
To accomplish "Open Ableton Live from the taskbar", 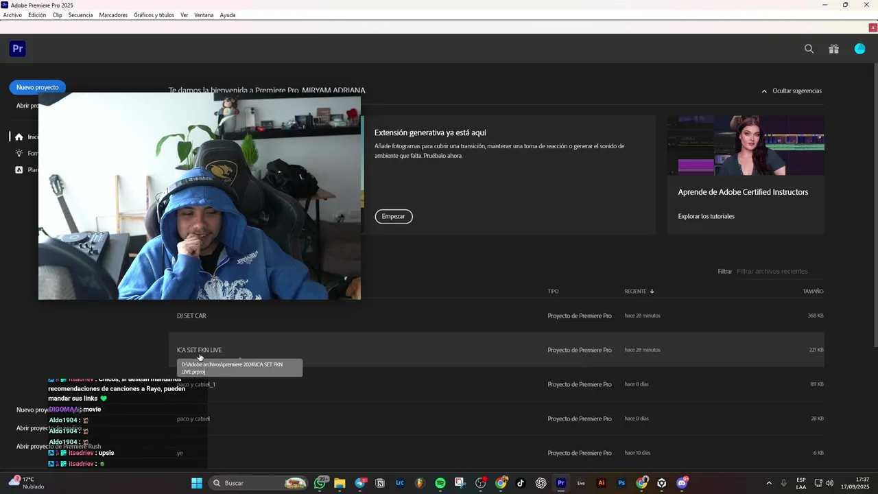I will [581, 483].
